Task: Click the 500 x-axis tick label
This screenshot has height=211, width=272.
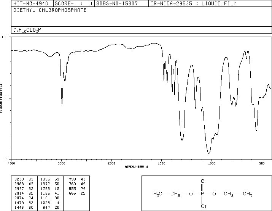Action: [262, 163]
